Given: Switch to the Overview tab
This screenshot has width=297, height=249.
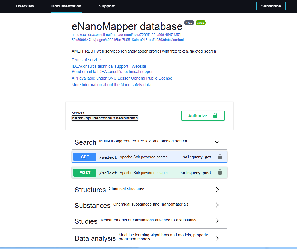Looking at the screenshot, I should click(x=25, y=6).
